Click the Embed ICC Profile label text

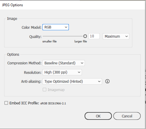(24, 103)
